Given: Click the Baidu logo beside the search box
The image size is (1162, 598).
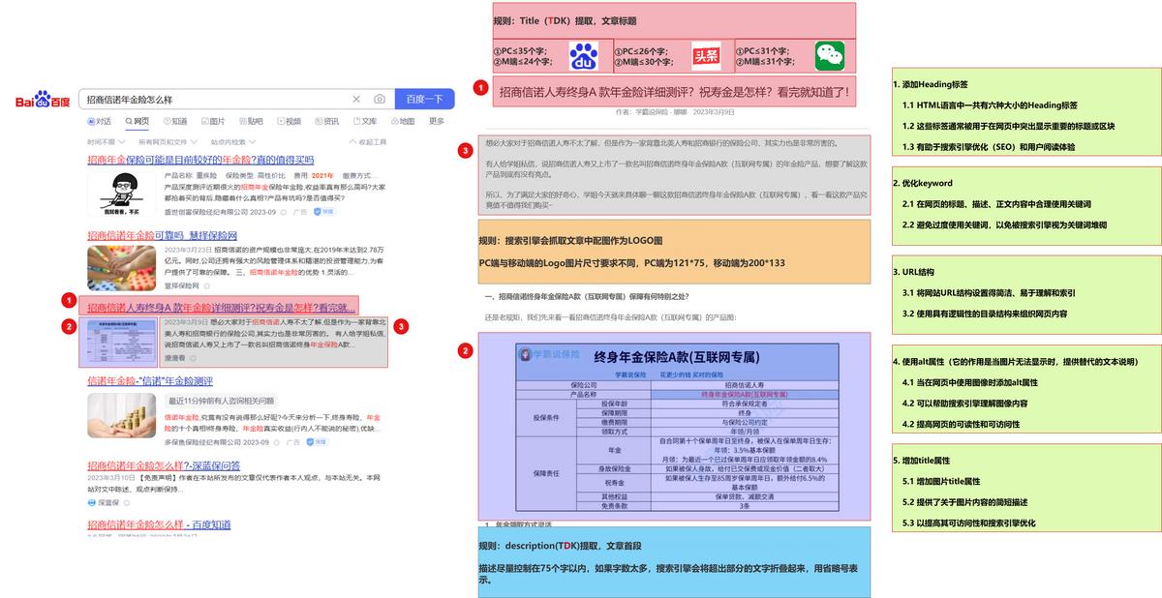Looking at the screenshot, I should tap(42, 100).
